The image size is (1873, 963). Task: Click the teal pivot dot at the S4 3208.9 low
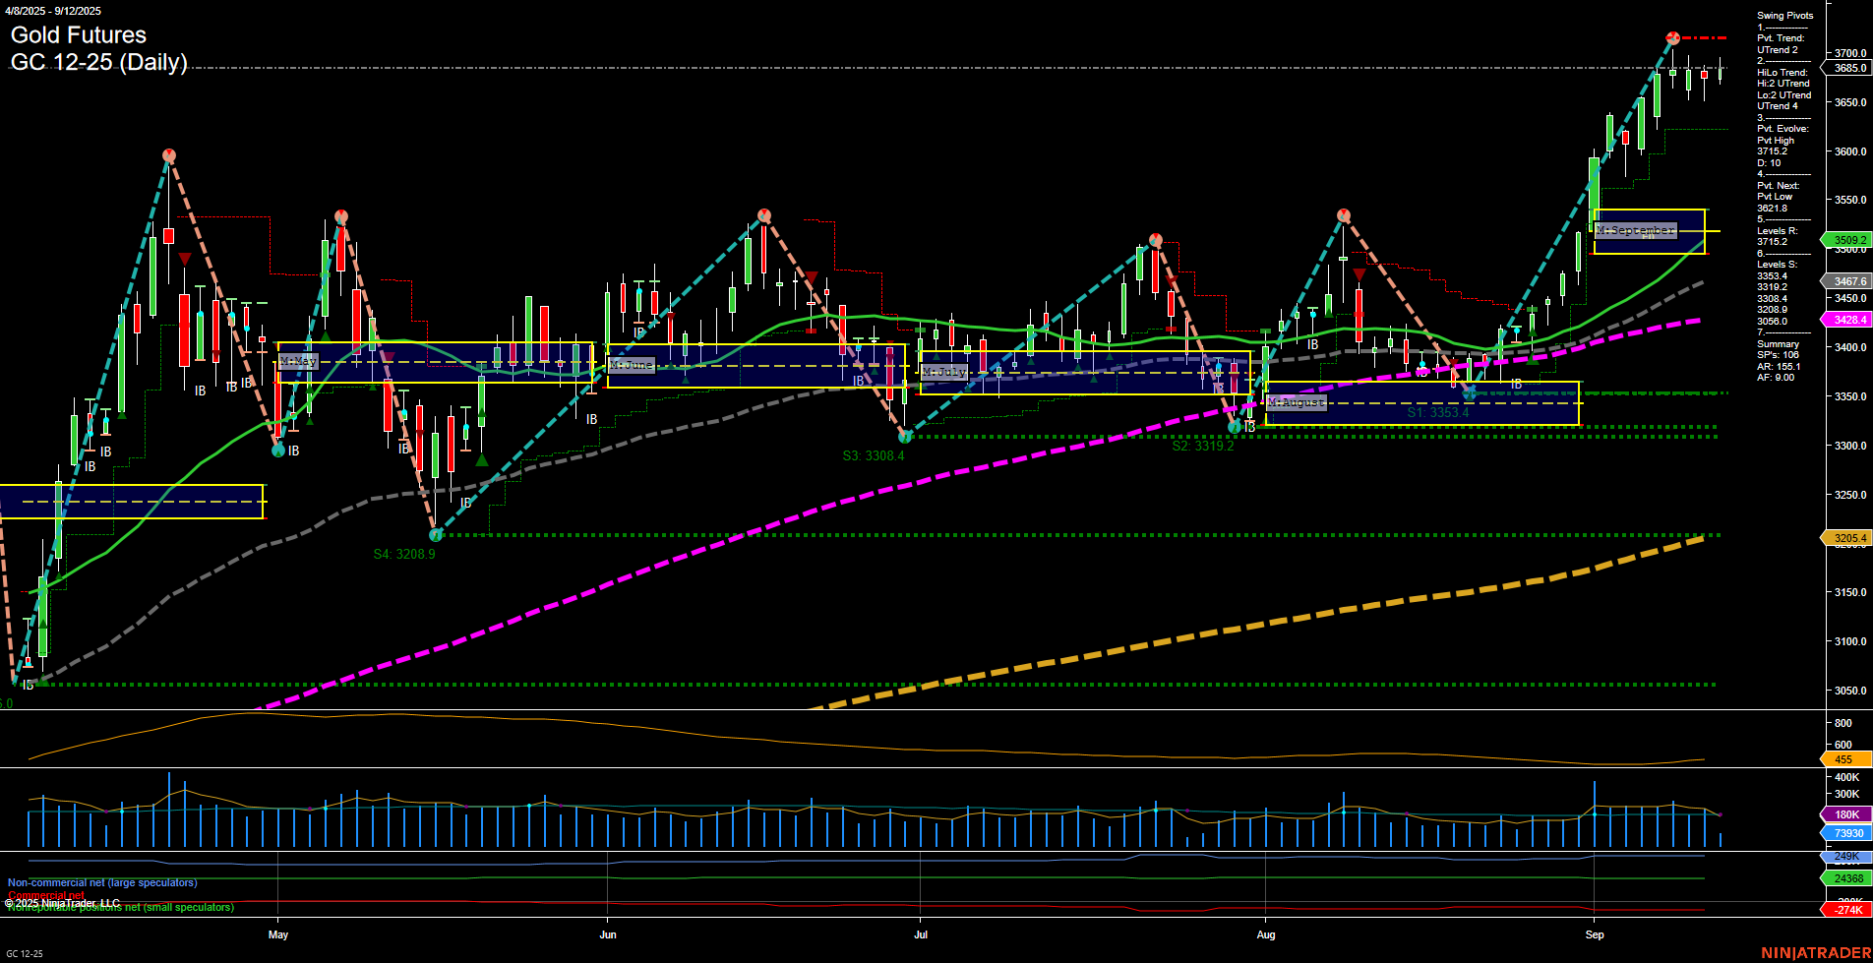click(436, 534)
